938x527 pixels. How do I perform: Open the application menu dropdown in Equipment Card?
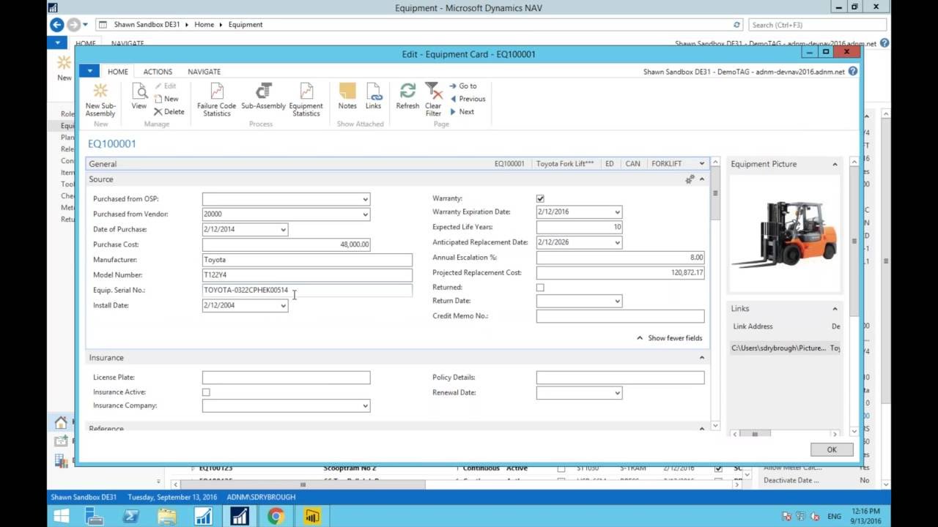tap(89, 71)
